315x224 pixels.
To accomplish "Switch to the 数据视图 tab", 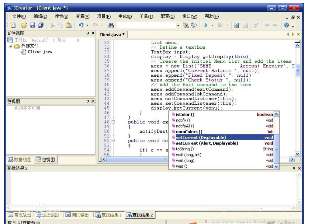I will coord(20,160).
